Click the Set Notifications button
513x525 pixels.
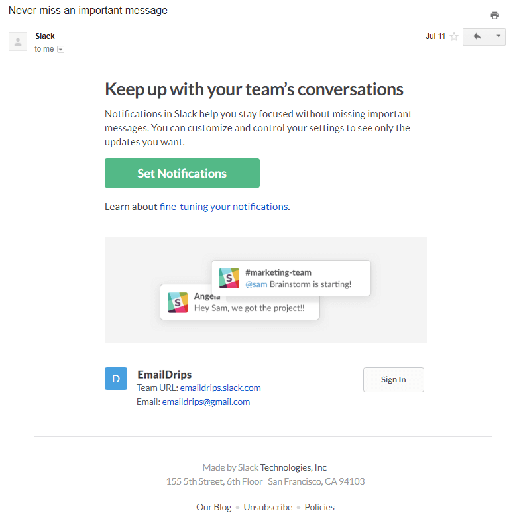(182, 174)
